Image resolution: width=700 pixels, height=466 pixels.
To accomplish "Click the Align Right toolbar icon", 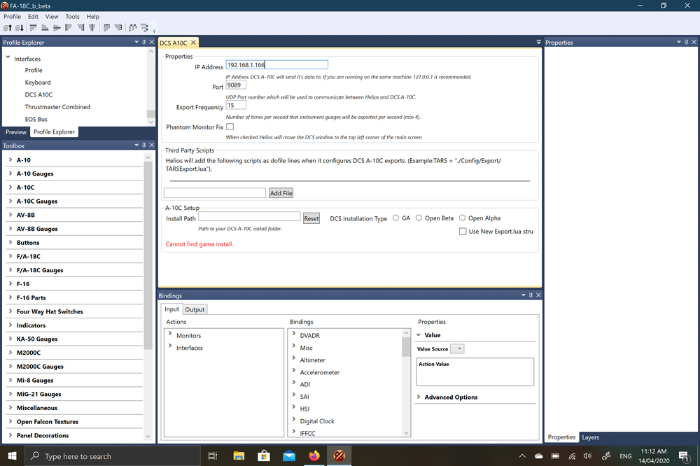I will point(80,28).
